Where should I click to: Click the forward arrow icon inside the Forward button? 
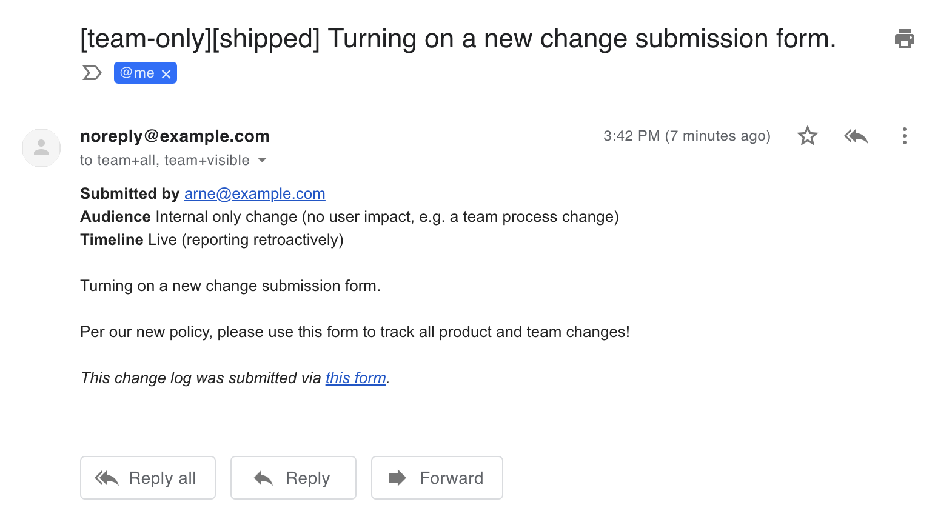click(397, 478)
